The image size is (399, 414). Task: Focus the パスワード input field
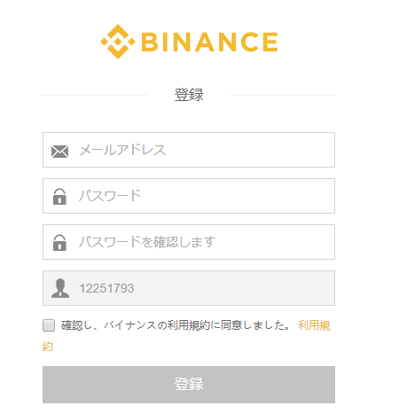189,196
